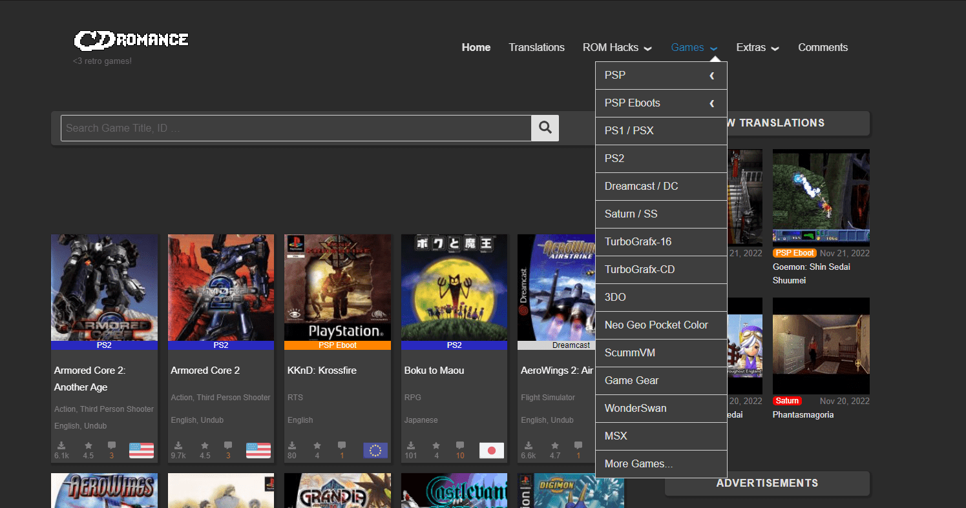Screen dimensions: 966x508
Task: Click comment icon on Armored Core 2 card
Action: tap(228, 445)
